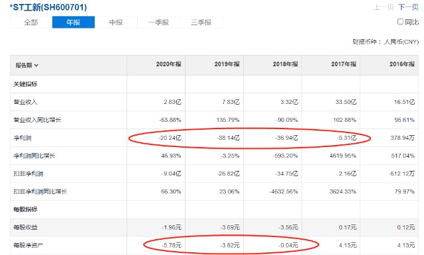Click the 2020 净利润 value -20.24亿

click(x=170, y=138)
